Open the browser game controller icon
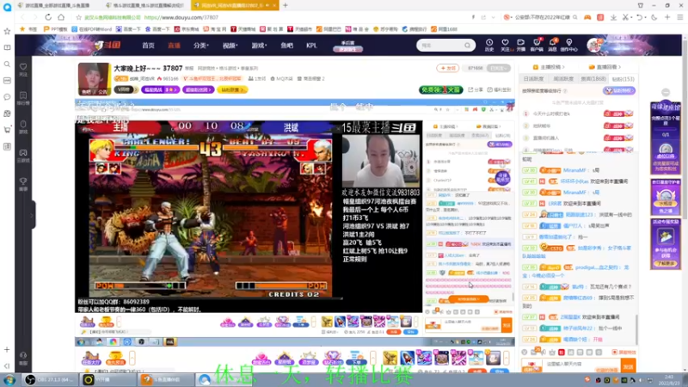Image resolution: width=688 pixels, height=387 pixels. pos(587,17)
